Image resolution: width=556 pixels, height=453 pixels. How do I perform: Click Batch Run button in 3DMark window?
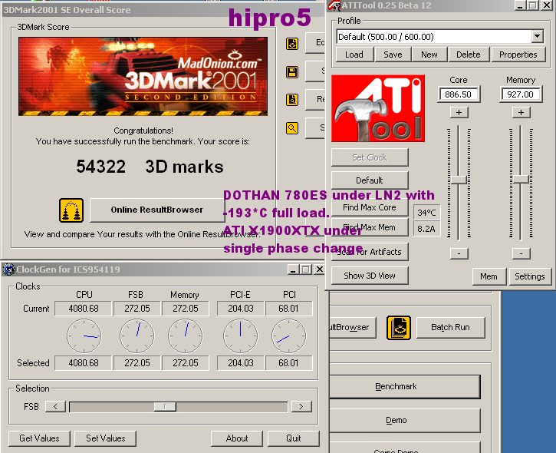click(x=450, y=327)
